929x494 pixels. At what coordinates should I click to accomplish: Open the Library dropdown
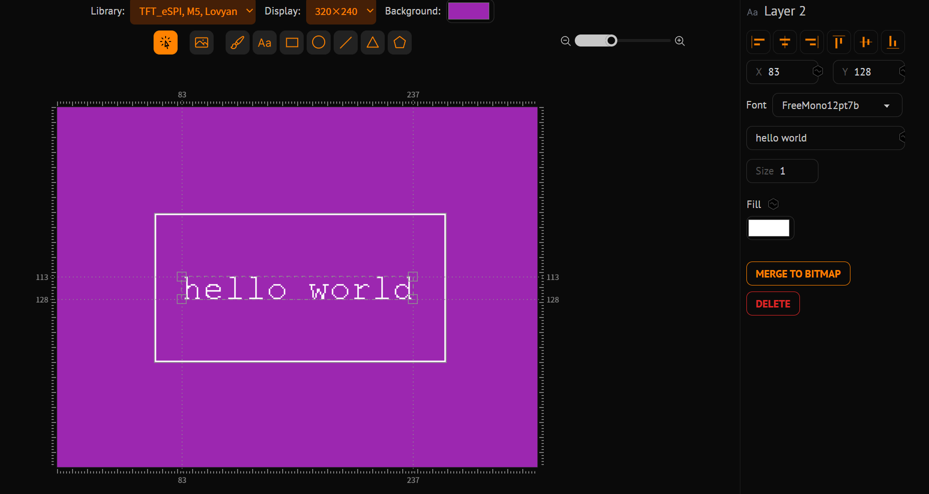pyautogui.click(x=193, y=11)
